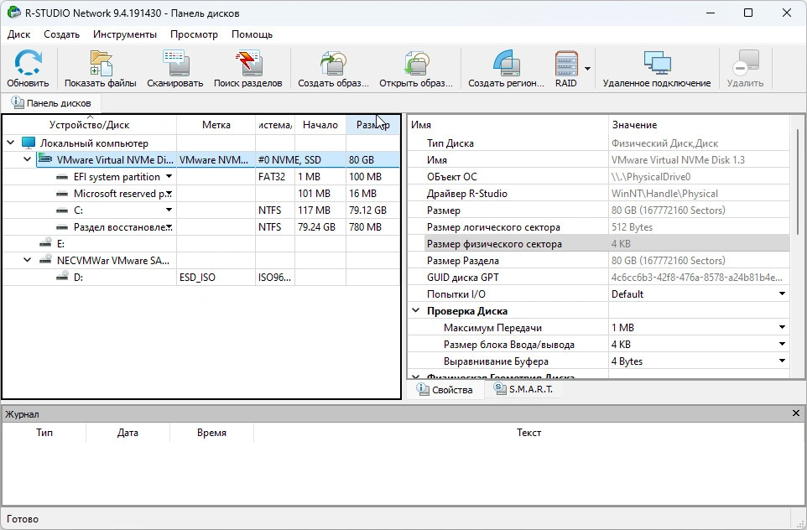Open the Помощь menu

tap(253, 34)
